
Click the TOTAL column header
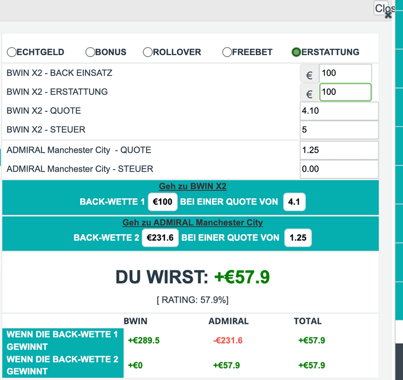(308, 321)
